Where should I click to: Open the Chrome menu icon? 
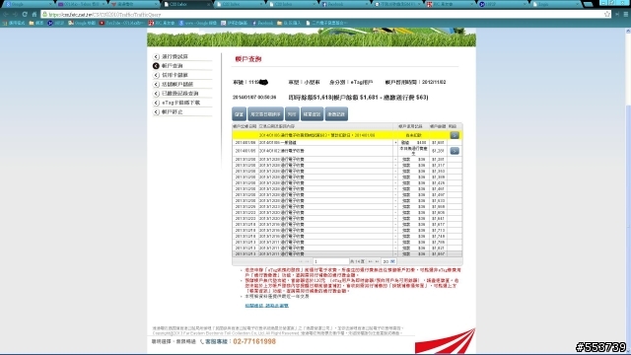pos(626,14)
